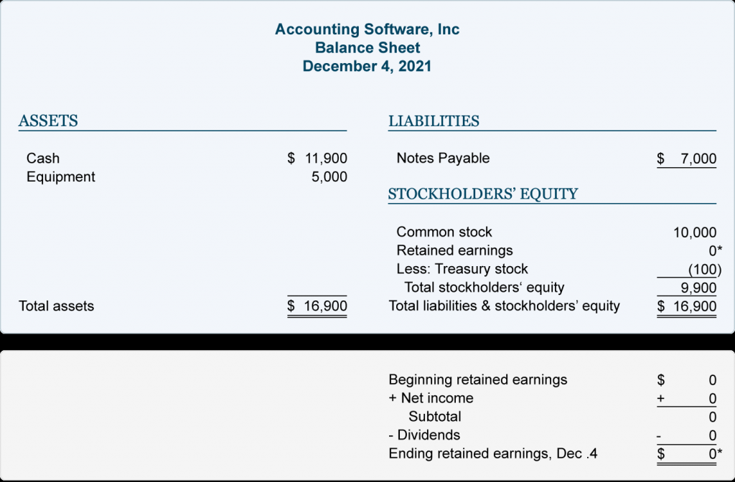This screenshot has width=735, height=482.
Task: Select the ASSETS section heading
Action: [48, 120]
